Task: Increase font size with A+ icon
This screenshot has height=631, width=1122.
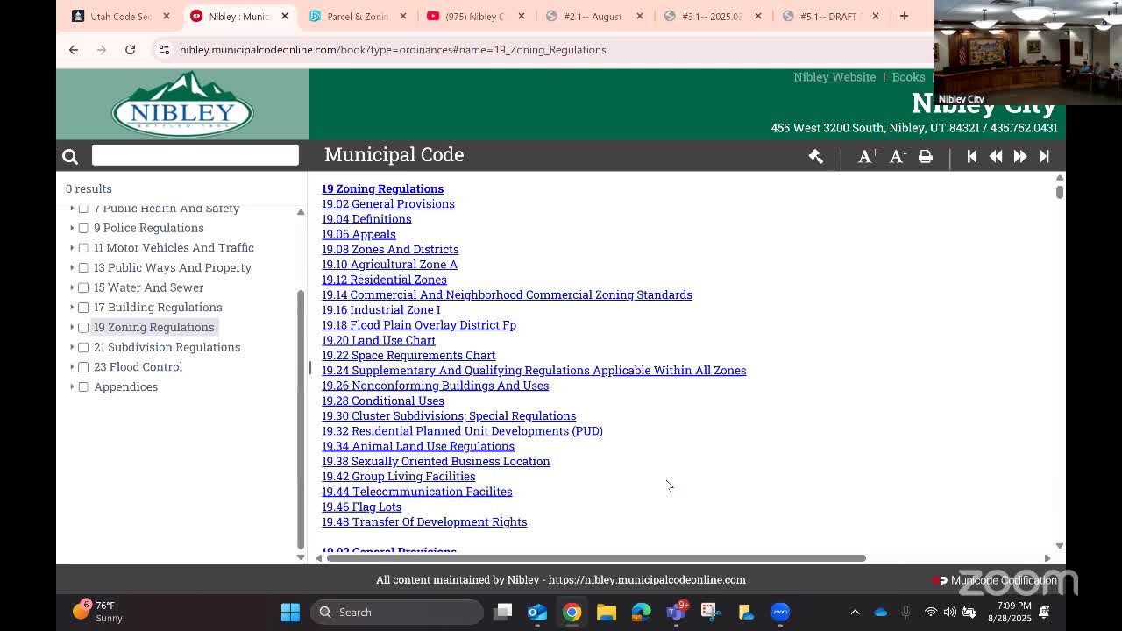Action: 867,156
